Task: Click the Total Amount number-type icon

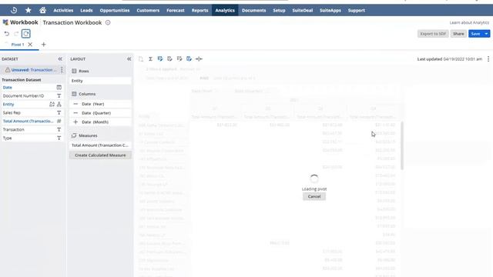Action: tap(59, 121)
